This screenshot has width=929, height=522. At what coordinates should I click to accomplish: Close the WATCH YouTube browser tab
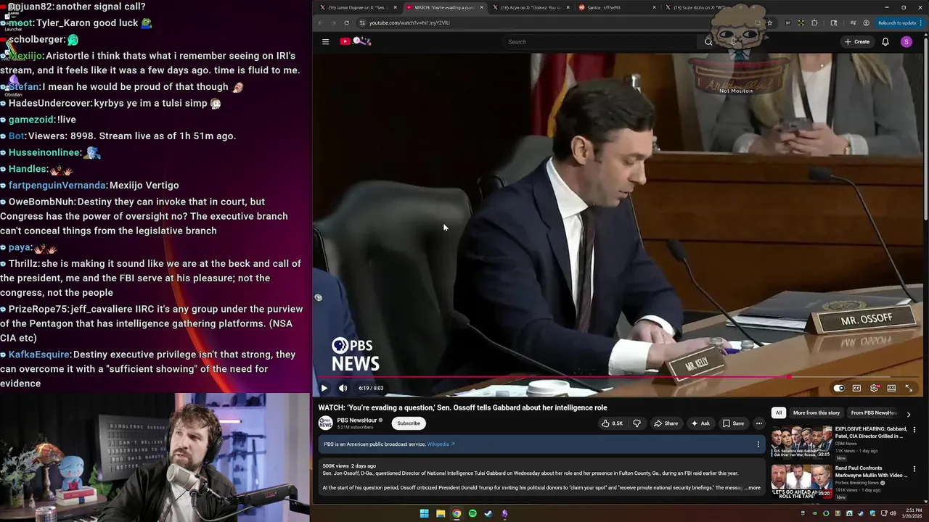coord(481,7)
